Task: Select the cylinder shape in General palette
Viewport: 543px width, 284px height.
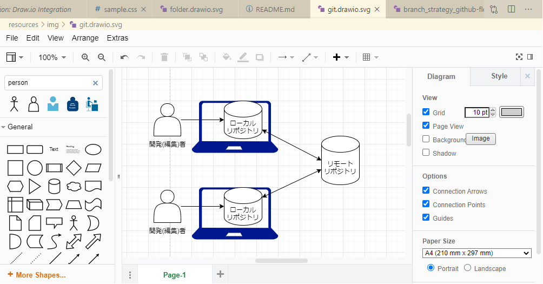Action: 55,186
